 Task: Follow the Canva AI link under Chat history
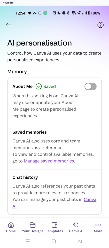(54, 203)
